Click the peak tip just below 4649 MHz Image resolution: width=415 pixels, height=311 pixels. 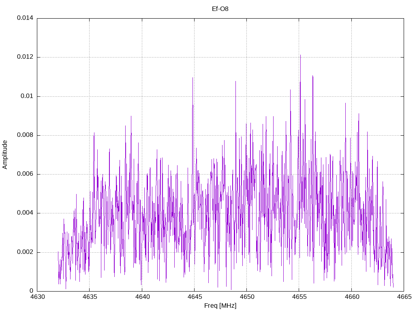point(235,82)
